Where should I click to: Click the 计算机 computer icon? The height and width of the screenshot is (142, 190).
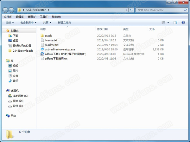click(x=8, y=91)
